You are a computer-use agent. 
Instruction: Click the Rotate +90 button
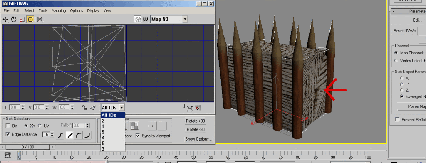[196, 121]
